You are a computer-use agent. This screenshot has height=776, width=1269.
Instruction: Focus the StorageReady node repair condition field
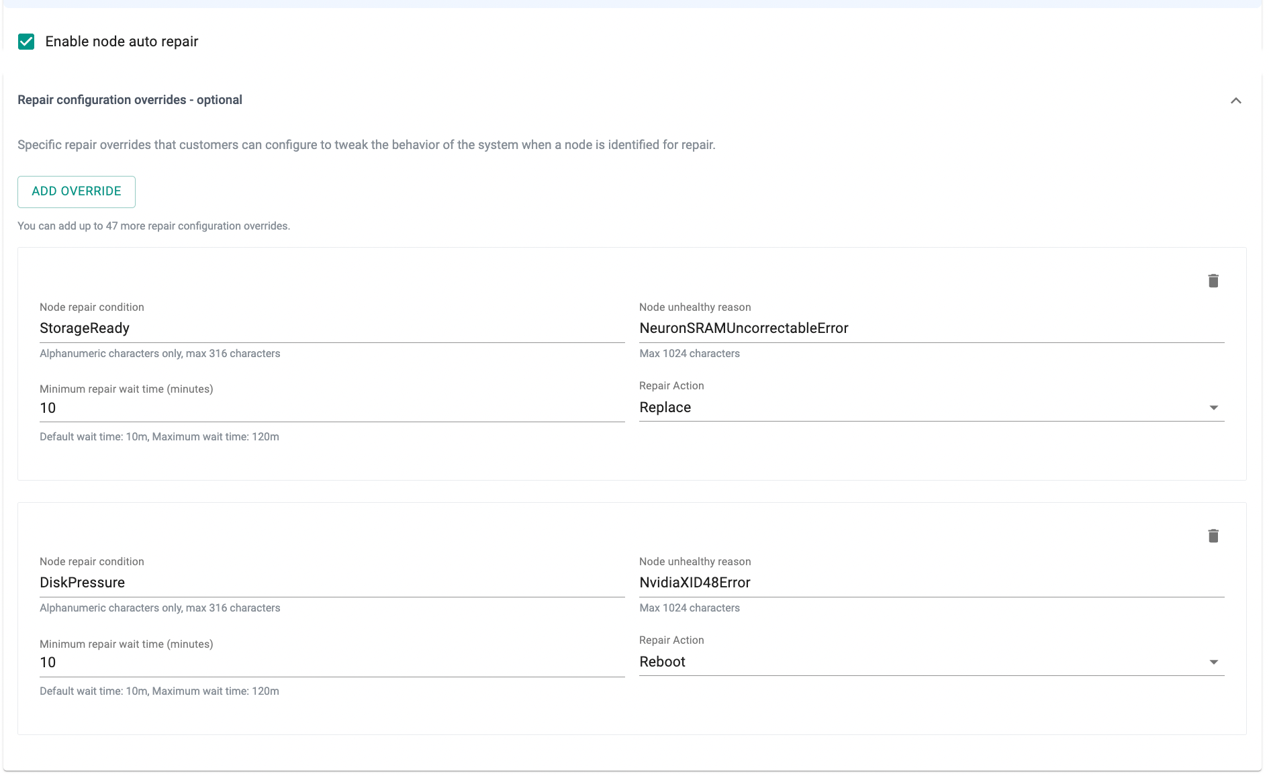332,328
